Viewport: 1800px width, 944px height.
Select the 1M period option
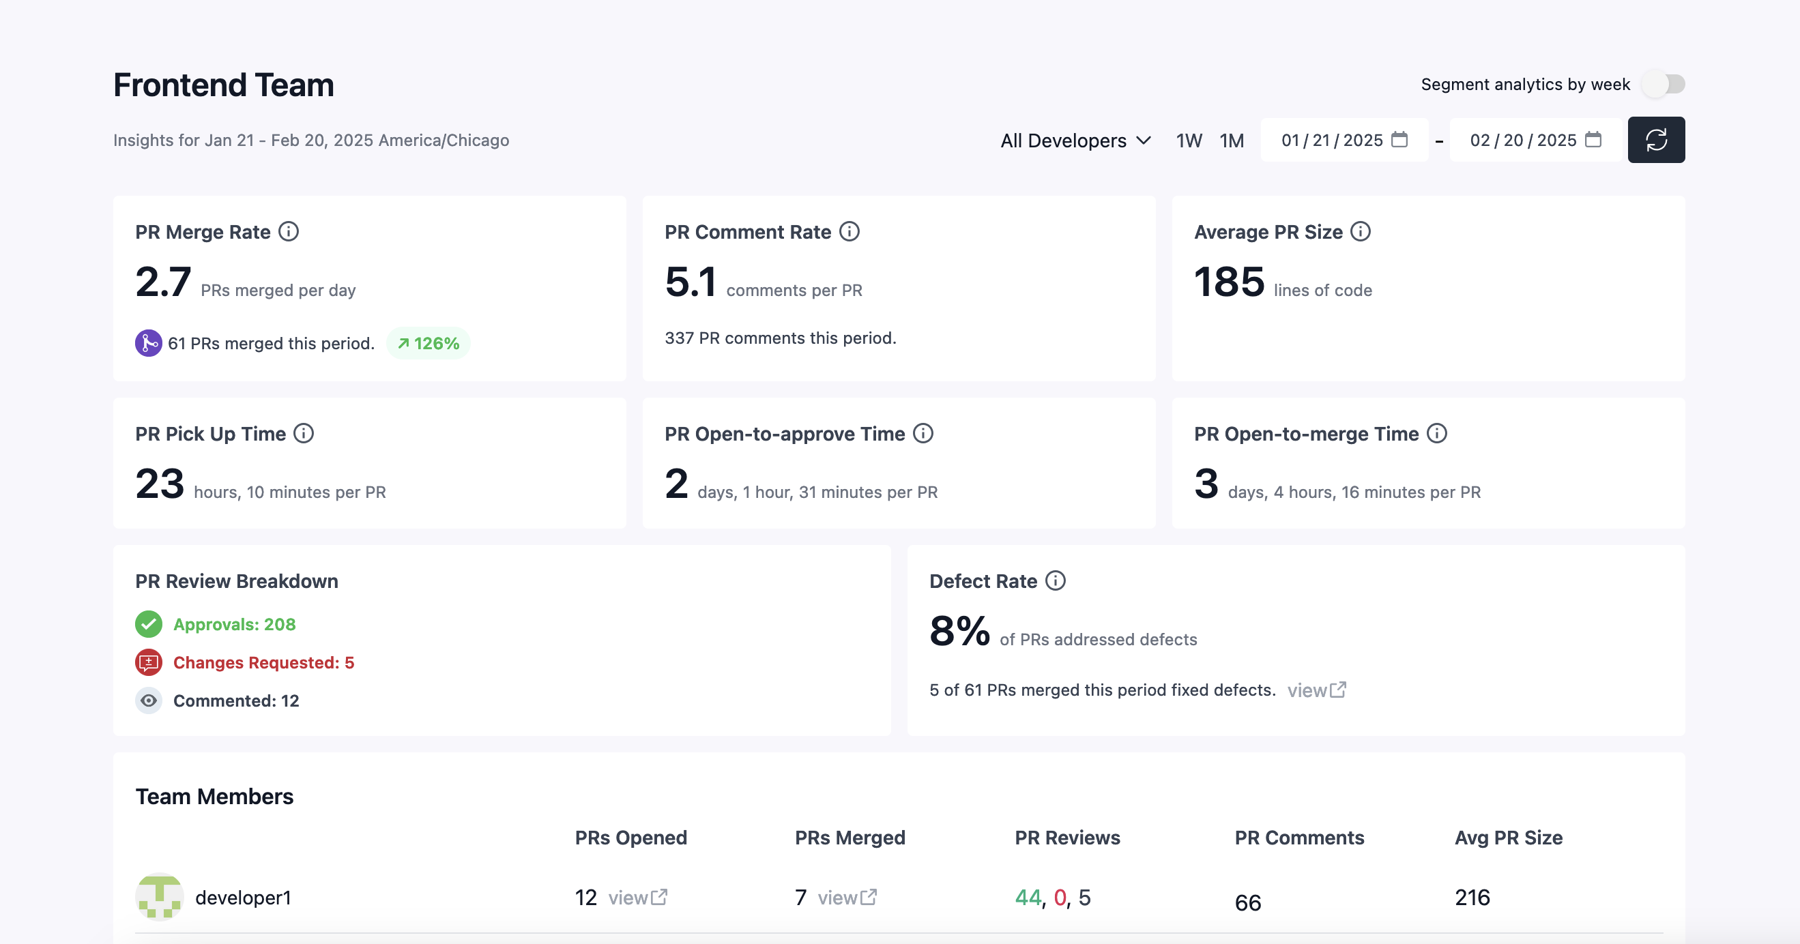click(1231, 141)
